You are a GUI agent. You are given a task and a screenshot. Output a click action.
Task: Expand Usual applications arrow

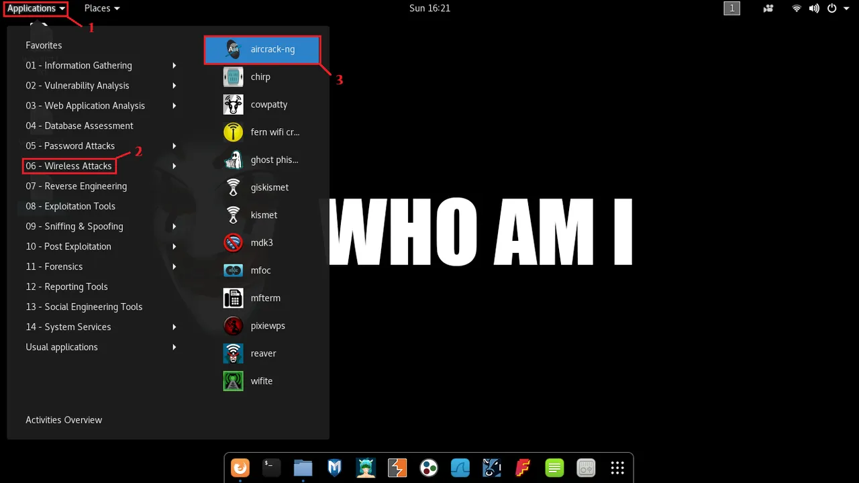pos(174,347)
